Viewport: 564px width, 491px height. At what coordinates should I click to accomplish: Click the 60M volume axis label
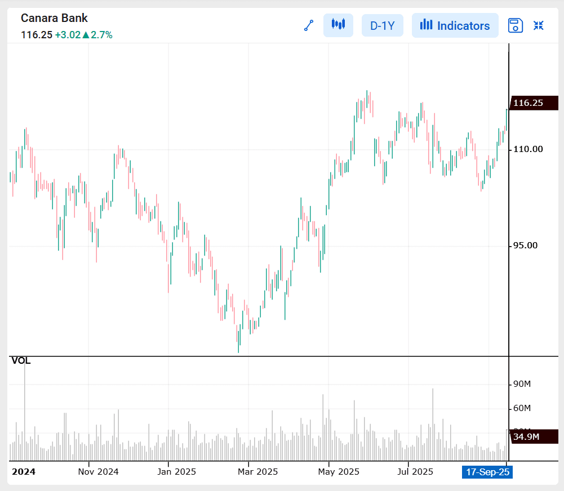pos(522,408)
